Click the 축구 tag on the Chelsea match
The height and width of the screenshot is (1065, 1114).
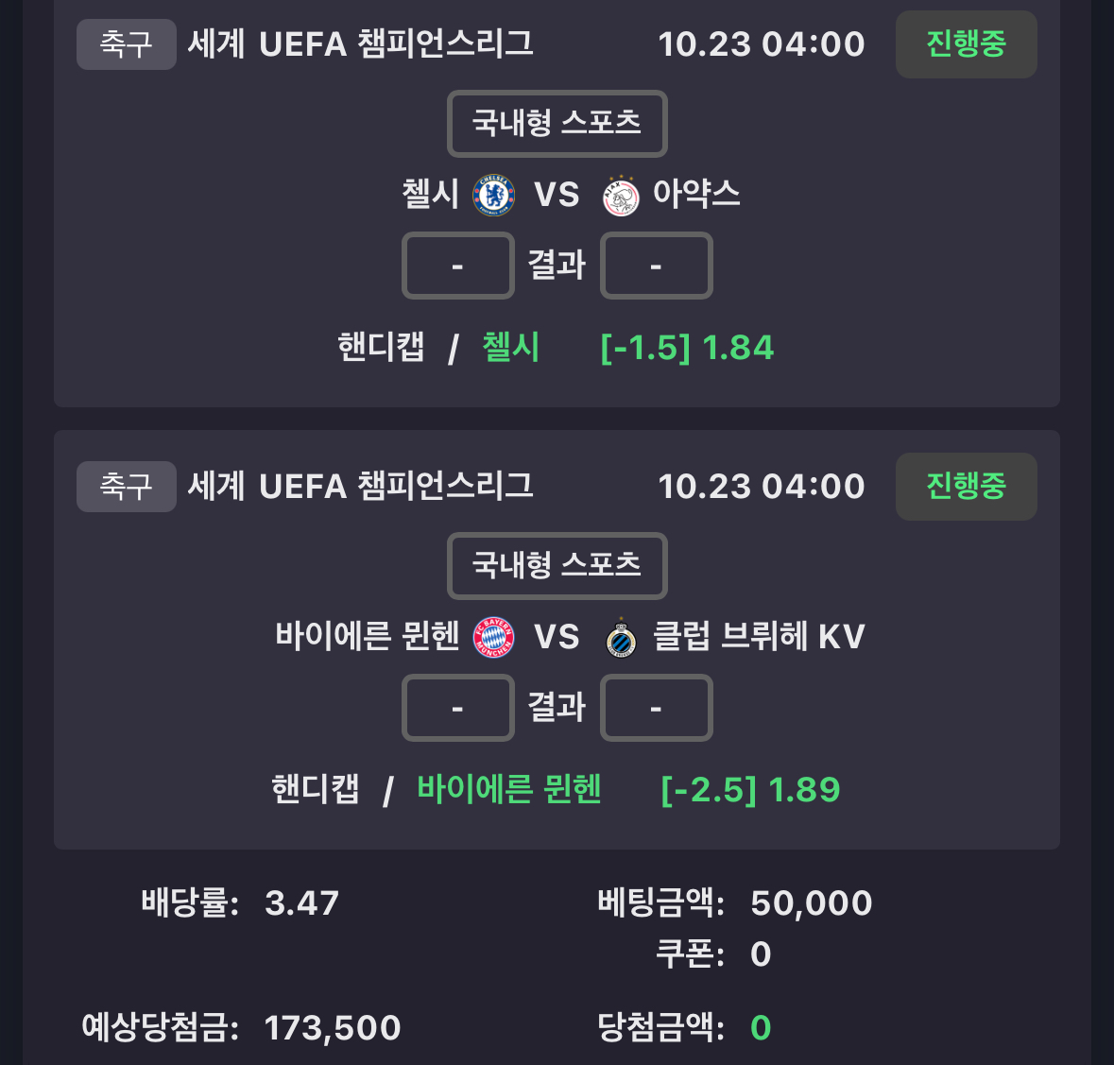126,44
